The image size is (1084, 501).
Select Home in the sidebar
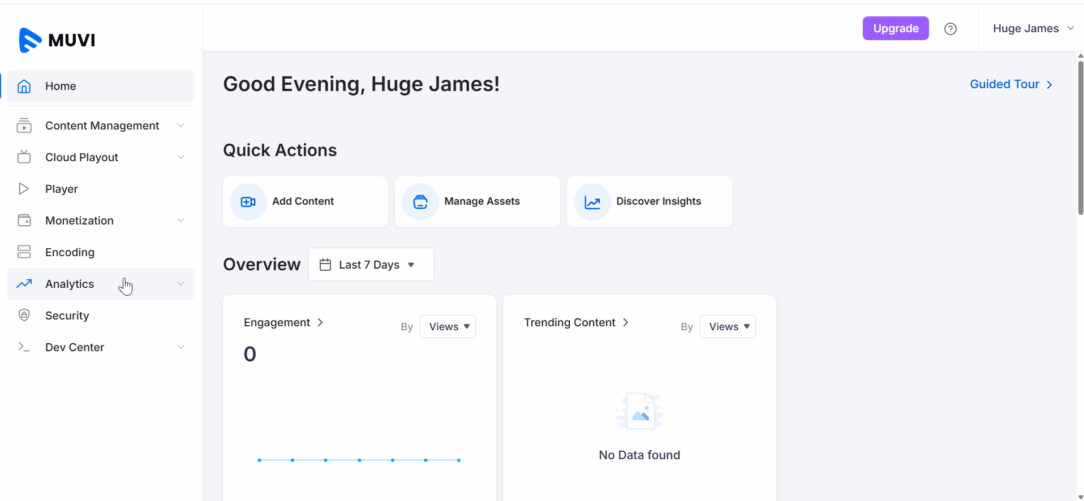[x=61, y=86]
